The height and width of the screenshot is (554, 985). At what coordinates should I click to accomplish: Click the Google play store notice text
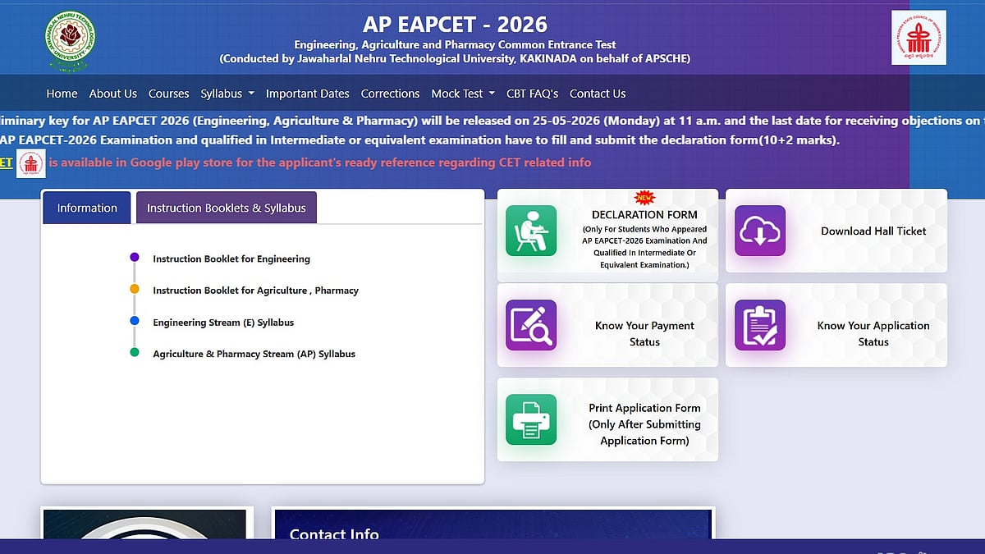click(320, 163)
